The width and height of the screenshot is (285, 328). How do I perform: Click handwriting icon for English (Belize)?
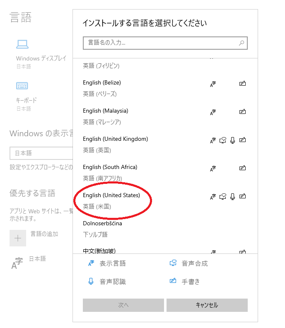coord(243,84)
